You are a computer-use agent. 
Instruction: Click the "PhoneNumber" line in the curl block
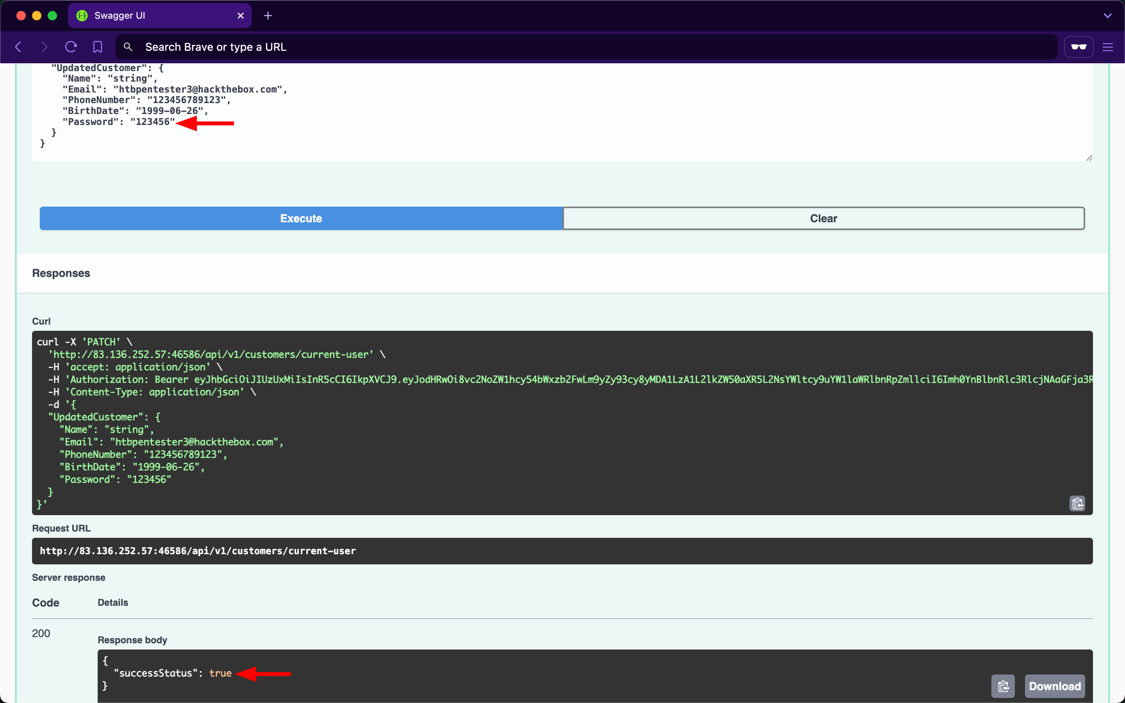pyautogui.click(x=143, y=455)
